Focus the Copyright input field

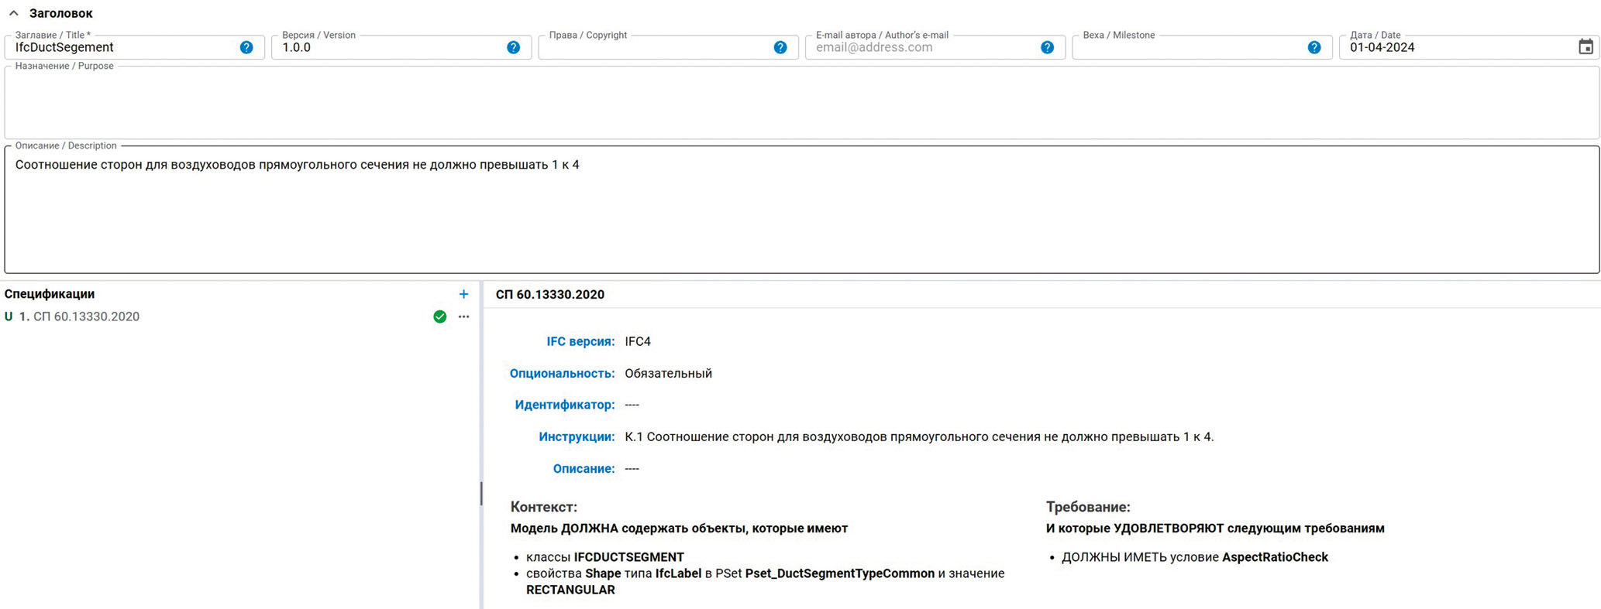655,48
